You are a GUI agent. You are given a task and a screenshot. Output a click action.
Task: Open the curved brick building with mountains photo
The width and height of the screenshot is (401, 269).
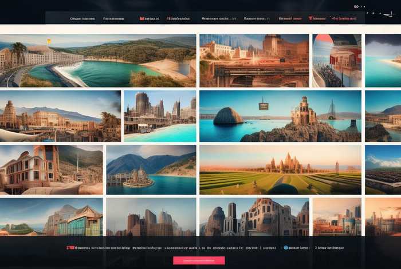[52, 169]
